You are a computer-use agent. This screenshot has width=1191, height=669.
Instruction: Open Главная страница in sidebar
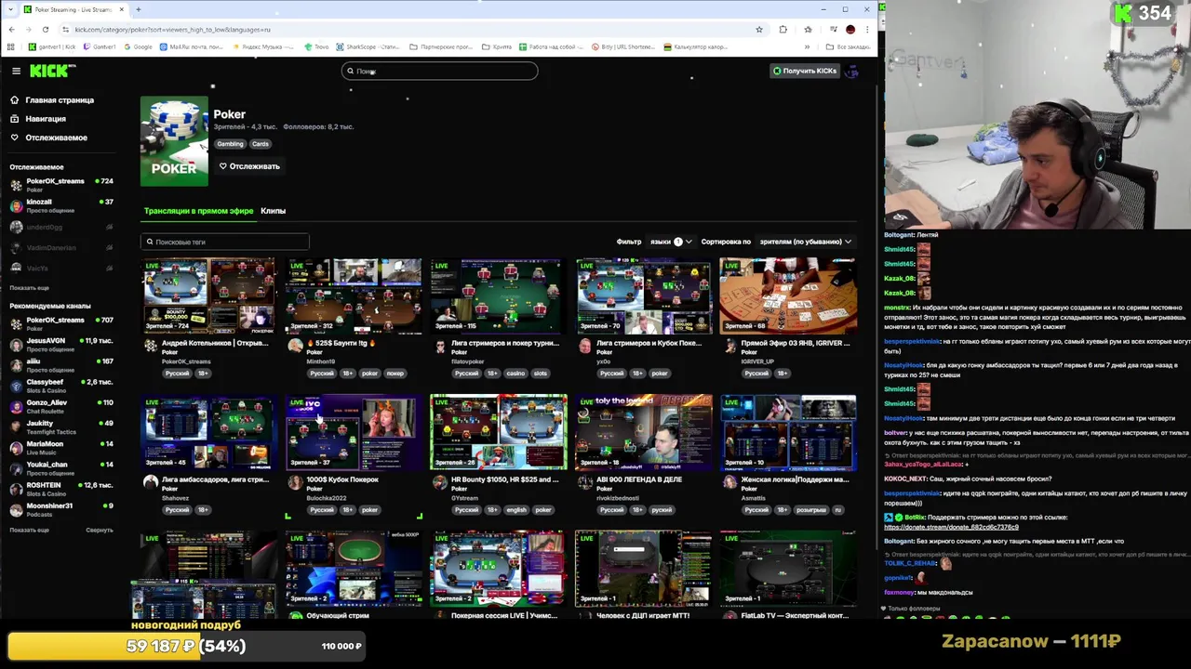[60, 99]
